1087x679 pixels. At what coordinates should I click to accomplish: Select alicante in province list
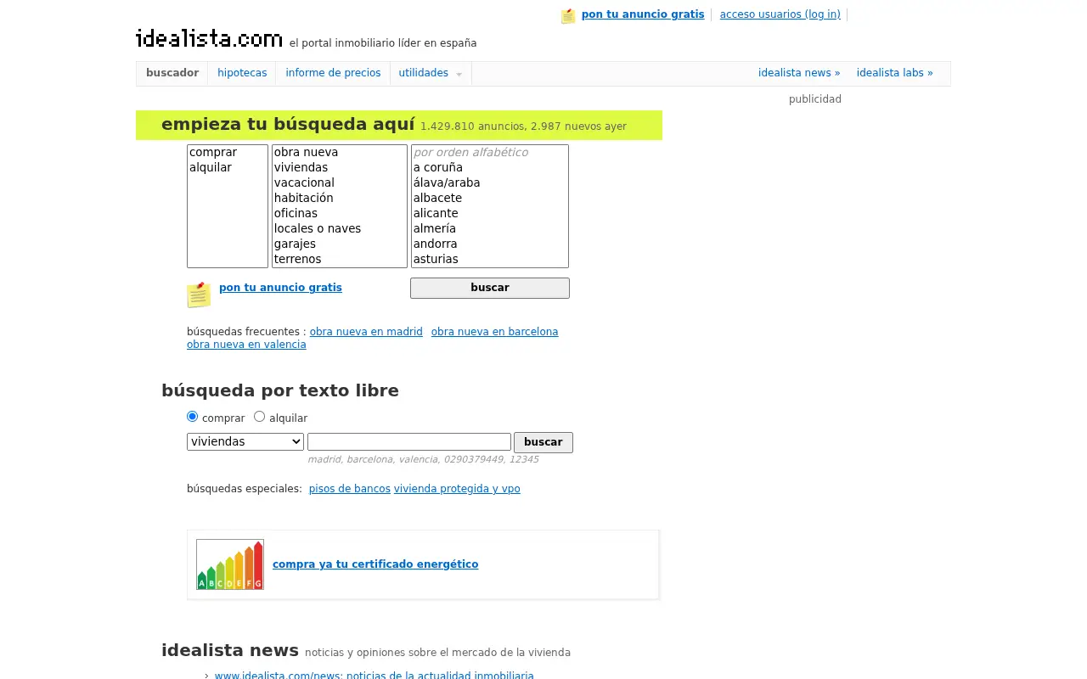pos(490,214)
